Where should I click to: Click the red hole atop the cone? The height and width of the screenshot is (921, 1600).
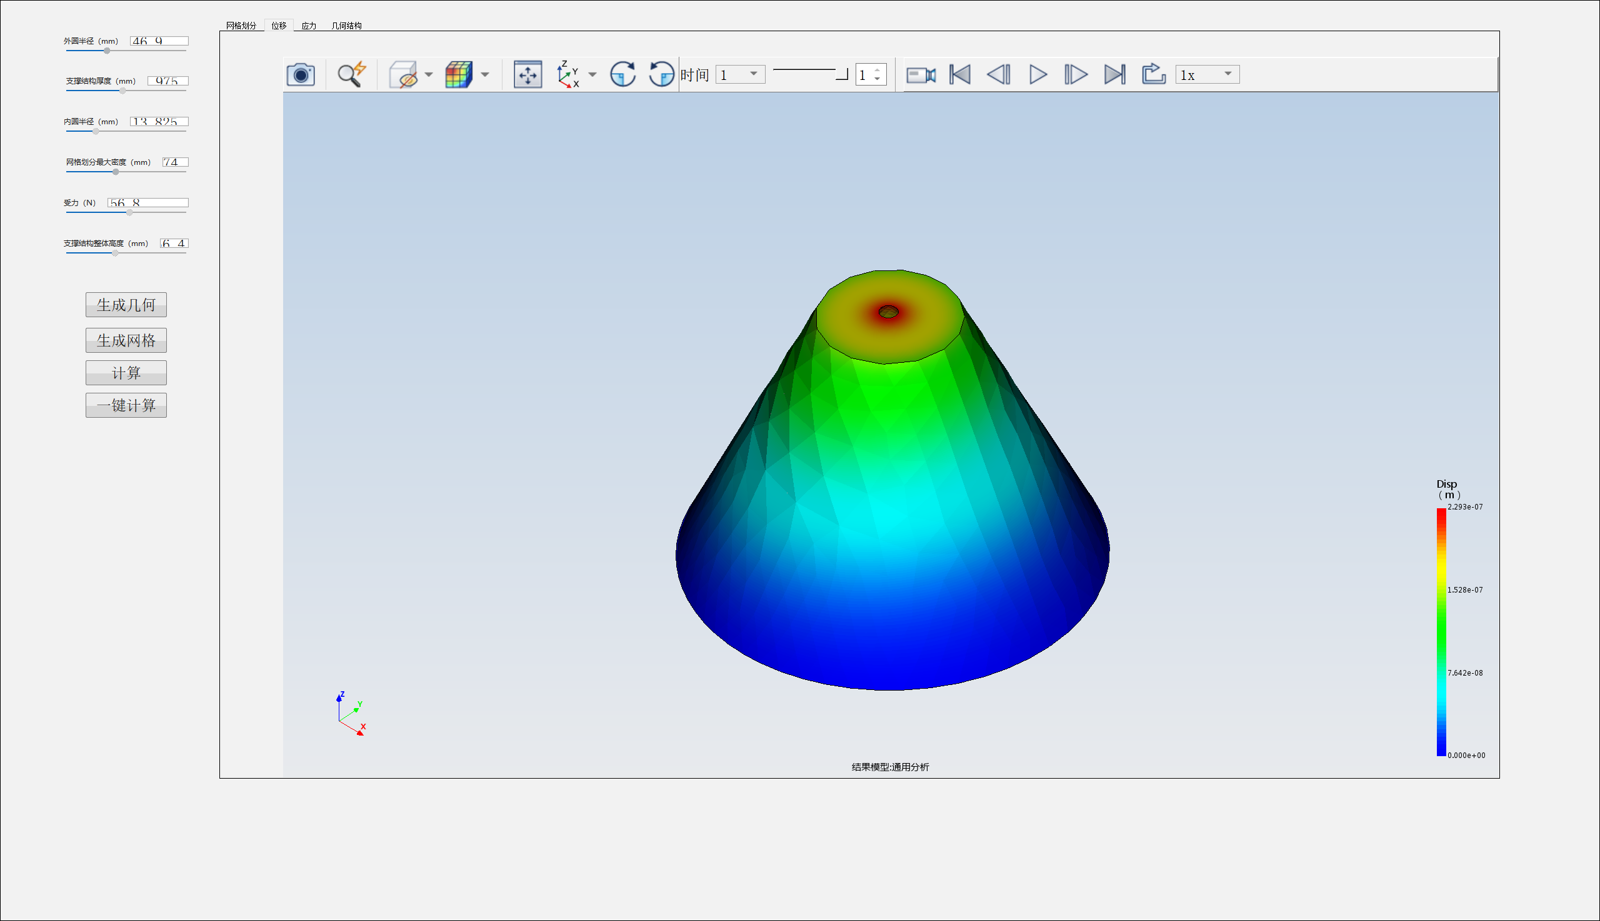pyautogui.click(x=888, y=312)
